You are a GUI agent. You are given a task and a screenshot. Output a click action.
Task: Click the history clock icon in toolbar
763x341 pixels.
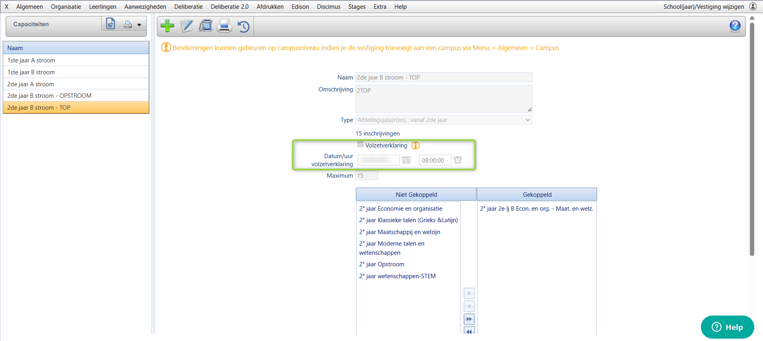[x=244, y=27]
